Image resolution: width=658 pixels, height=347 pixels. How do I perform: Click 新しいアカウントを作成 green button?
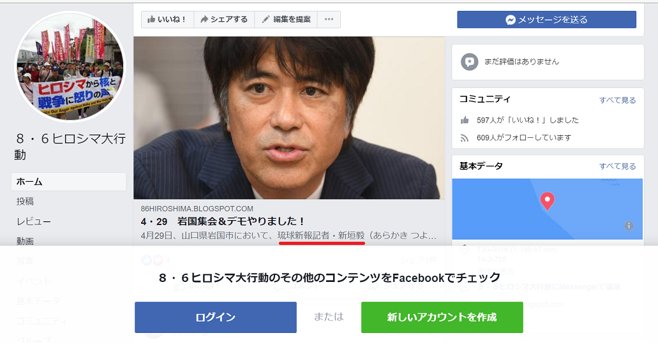pyautogui.click(x=442, y=317)
